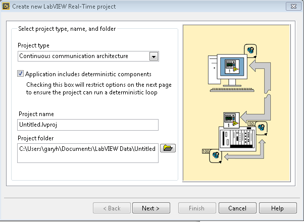304x222 pixels.
Task: Click the Project folder path field
Action: pos(88,153)
